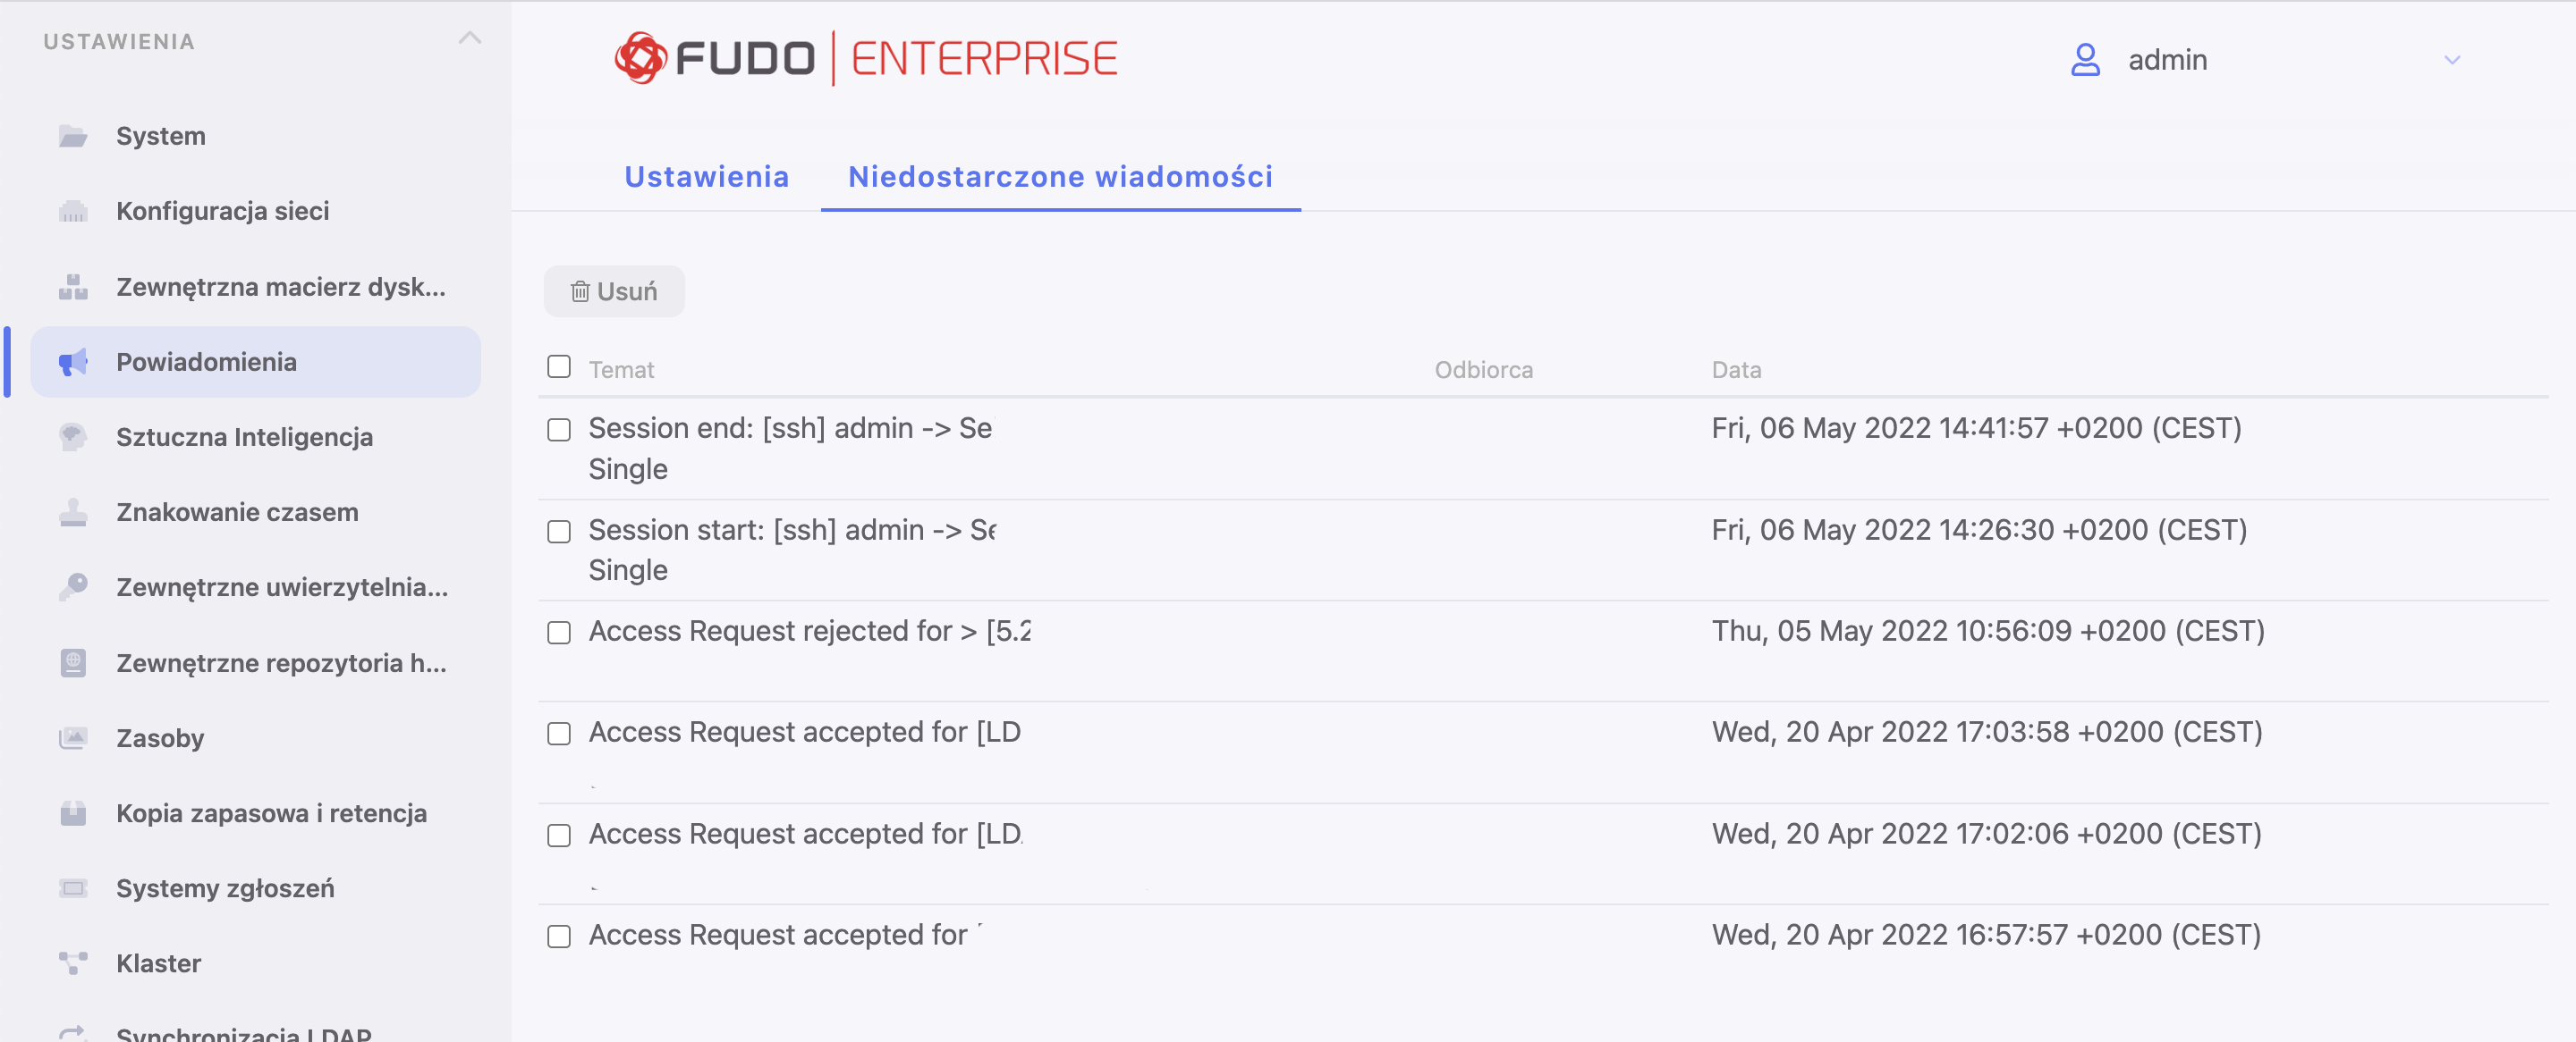2576x1042 pixels.
Task: Click the Znakowanie czasem stamp icon
Action: point(73,511)
